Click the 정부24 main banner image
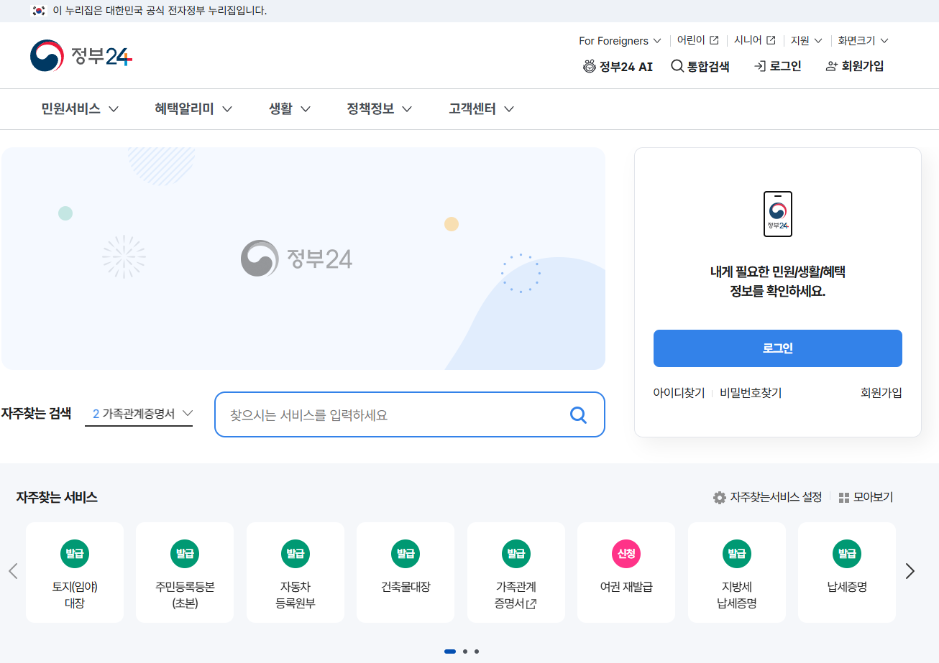Image resolution: width=939 pixels, height=663 pixels. 303,259
